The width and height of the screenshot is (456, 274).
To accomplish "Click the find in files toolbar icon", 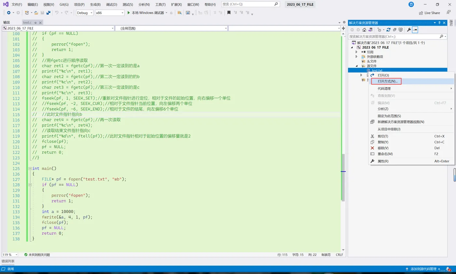I will (x=179, y=13).
